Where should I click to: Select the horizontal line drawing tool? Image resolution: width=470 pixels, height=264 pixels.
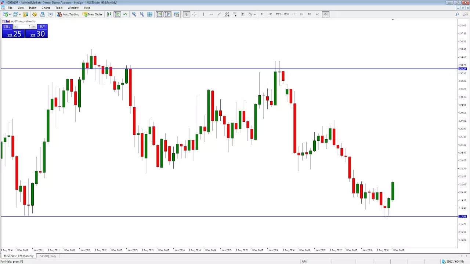(x=211, y=14)
